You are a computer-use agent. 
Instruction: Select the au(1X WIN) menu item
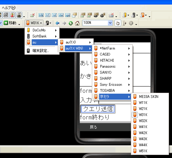coord(76,48)
